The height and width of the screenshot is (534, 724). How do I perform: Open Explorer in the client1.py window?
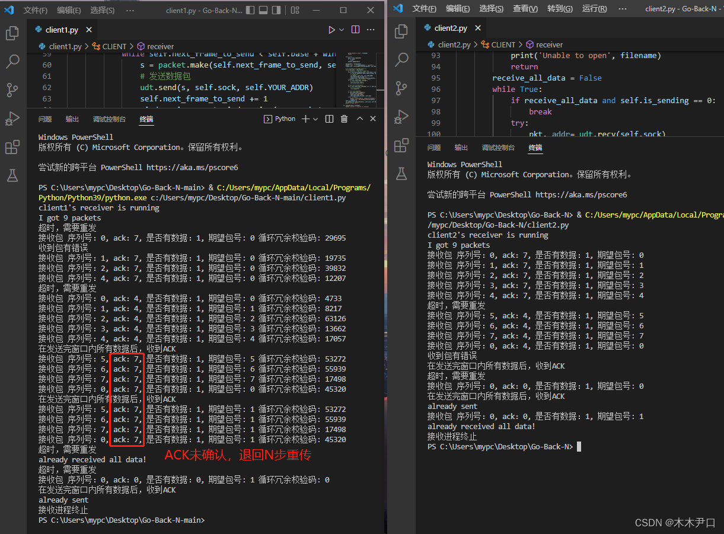(12, 34)
